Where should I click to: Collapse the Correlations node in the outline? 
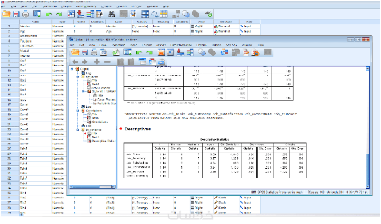point(78,111)
